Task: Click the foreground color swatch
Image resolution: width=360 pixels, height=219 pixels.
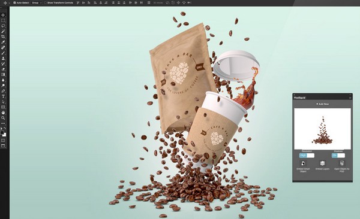Action: 2,133
